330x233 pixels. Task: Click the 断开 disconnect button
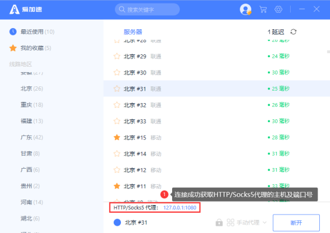click(x=296, y=223)
